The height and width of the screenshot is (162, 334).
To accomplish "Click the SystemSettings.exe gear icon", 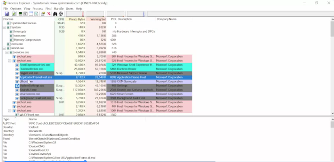I will tap(17, 86).
